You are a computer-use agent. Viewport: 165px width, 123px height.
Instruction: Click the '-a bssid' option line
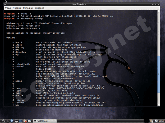pos(42,43)
